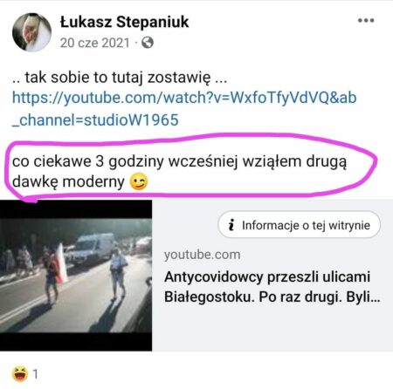Click the info icon in site button
393x389 pixels.
[x=231, y=225]
